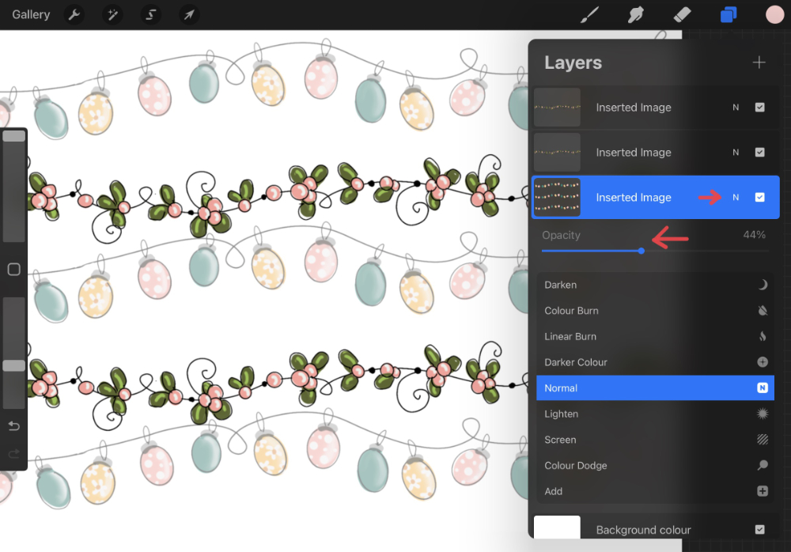Open the Layers panel icon

point(728,13)
